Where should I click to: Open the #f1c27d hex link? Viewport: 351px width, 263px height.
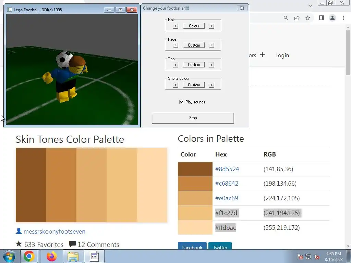(226, 213)
